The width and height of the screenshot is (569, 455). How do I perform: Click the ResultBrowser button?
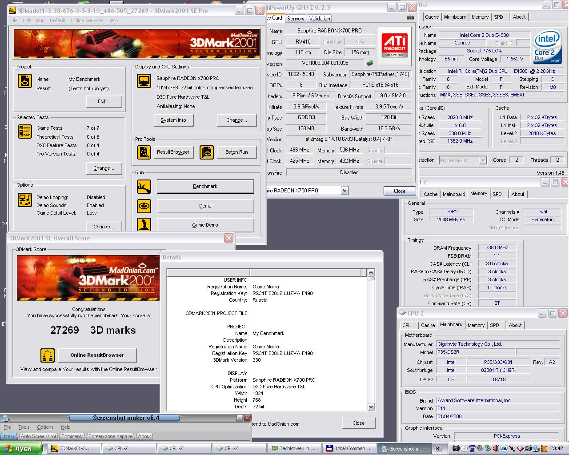tap(173, 152)
